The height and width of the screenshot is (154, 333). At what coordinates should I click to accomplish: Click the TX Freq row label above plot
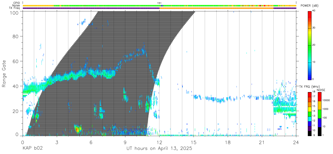(14, 8)
